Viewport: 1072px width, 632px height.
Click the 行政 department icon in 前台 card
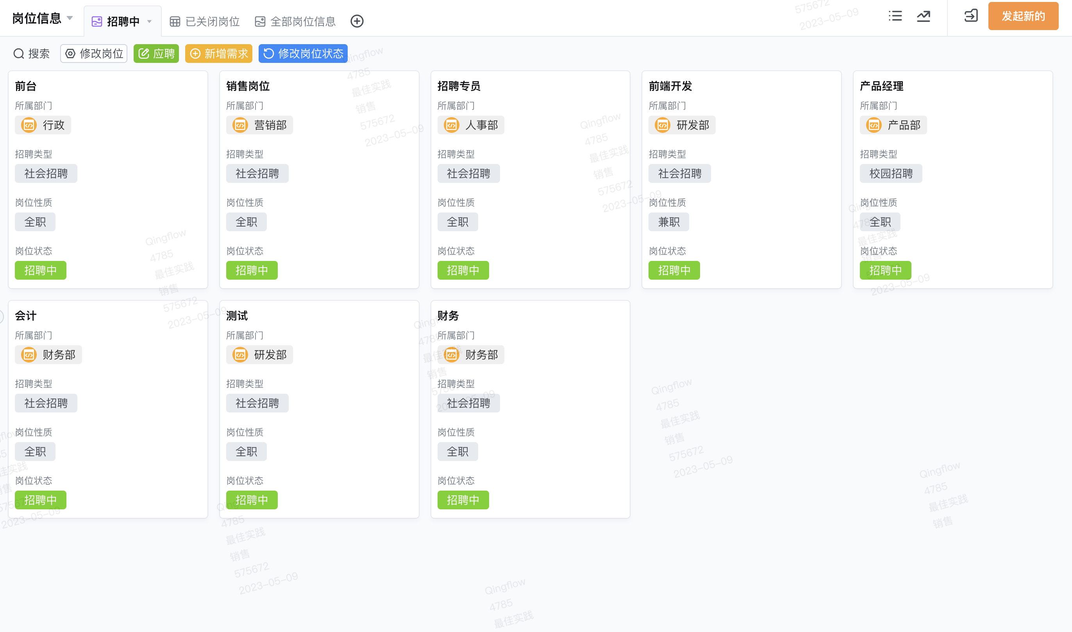coord(29,125)
